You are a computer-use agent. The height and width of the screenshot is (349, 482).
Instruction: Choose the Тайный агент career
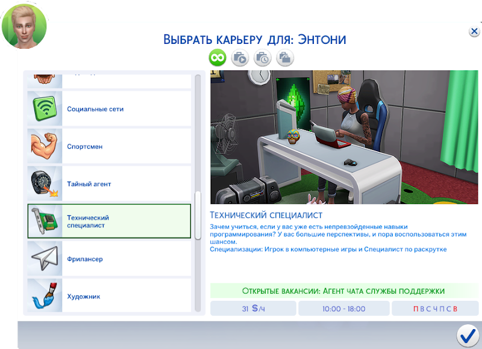tap(109, 184)
